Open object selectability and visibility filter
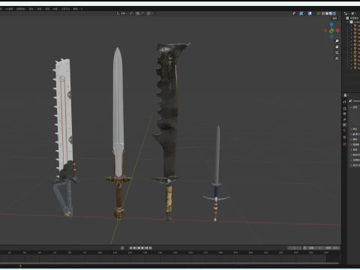 pos(294,13)
